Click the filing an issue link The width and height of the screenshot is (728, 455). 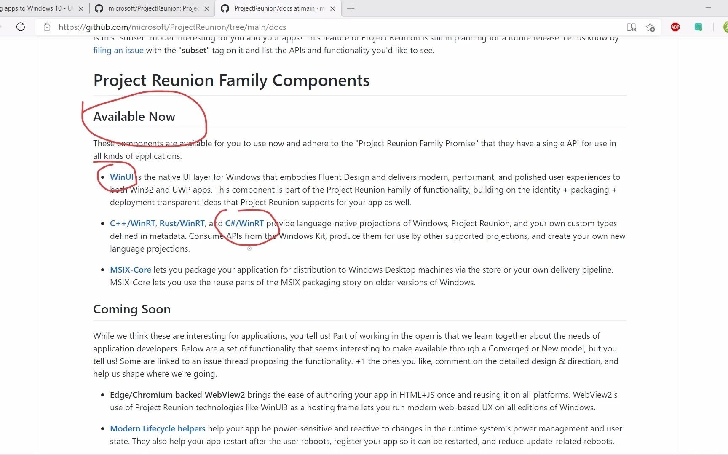[118, 51]
